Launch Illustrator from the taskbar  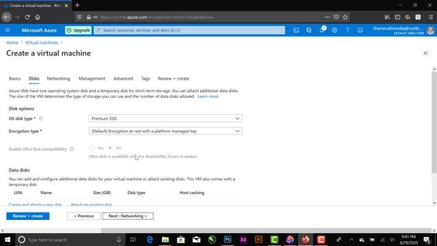tap(259, 240)
